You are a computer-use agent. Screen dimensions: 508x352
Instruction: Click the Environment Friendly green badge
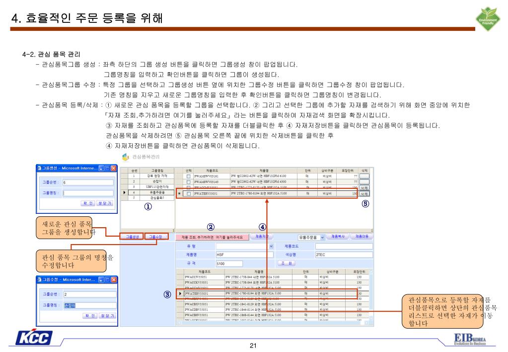point(488,19)
